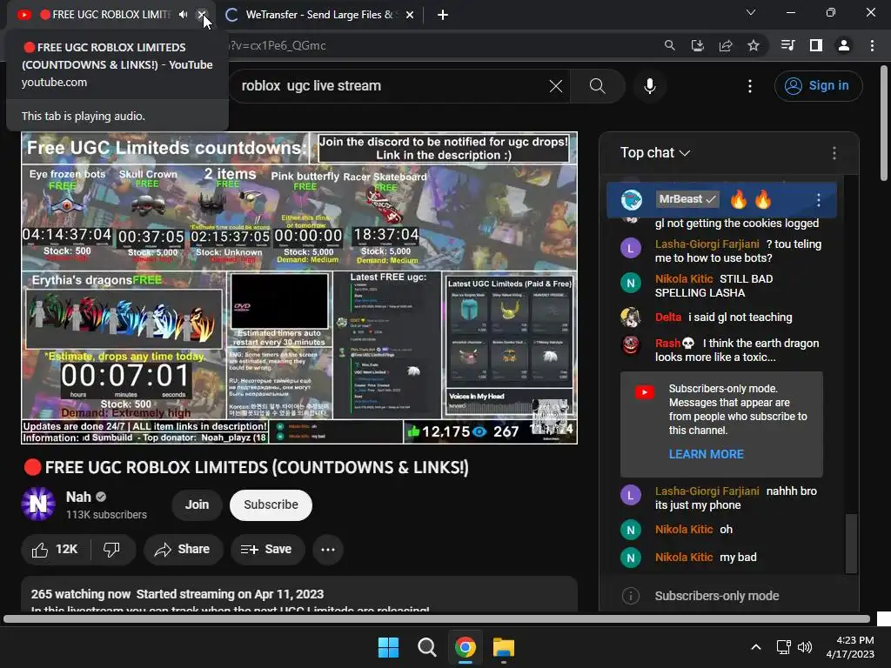Expand the Top chat dropdown
This screenshot has width=891, height=668.
coord(655,153)
